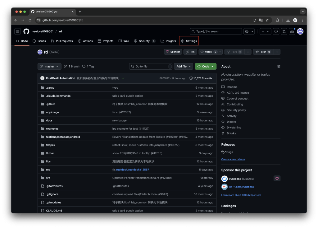Click the pull requests icon in header
Screen dimensions: 318x228
tap(284, 31)
